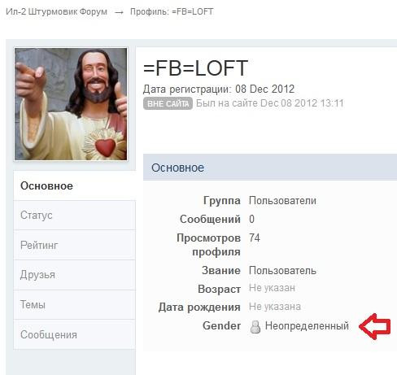
Task: Show the Темы tab
Action: pyautogui.click(x=75, y=305)
